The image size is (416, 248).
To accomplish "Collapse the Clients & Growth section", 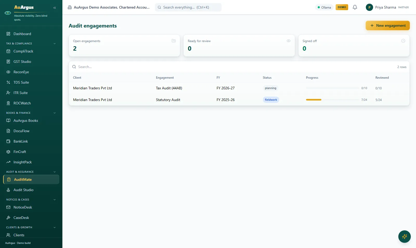I will 55,227.
